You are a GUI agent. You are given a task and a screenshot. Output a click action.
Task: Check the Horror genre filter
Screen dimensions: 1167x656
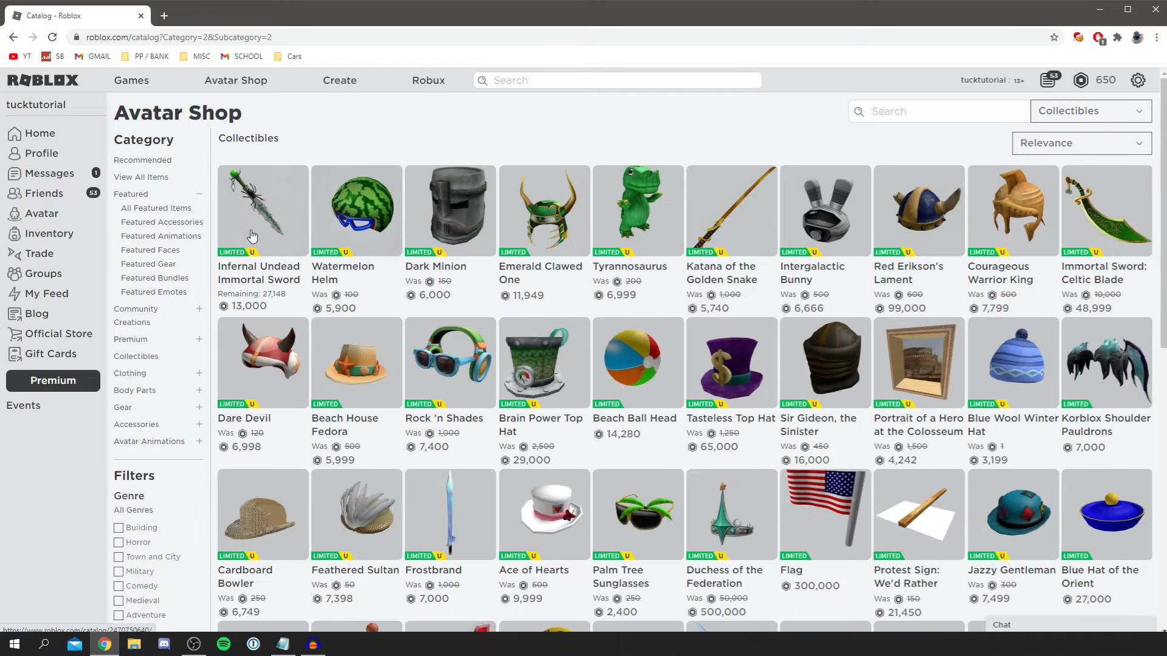pyautogui.click(x=119, y=542)
